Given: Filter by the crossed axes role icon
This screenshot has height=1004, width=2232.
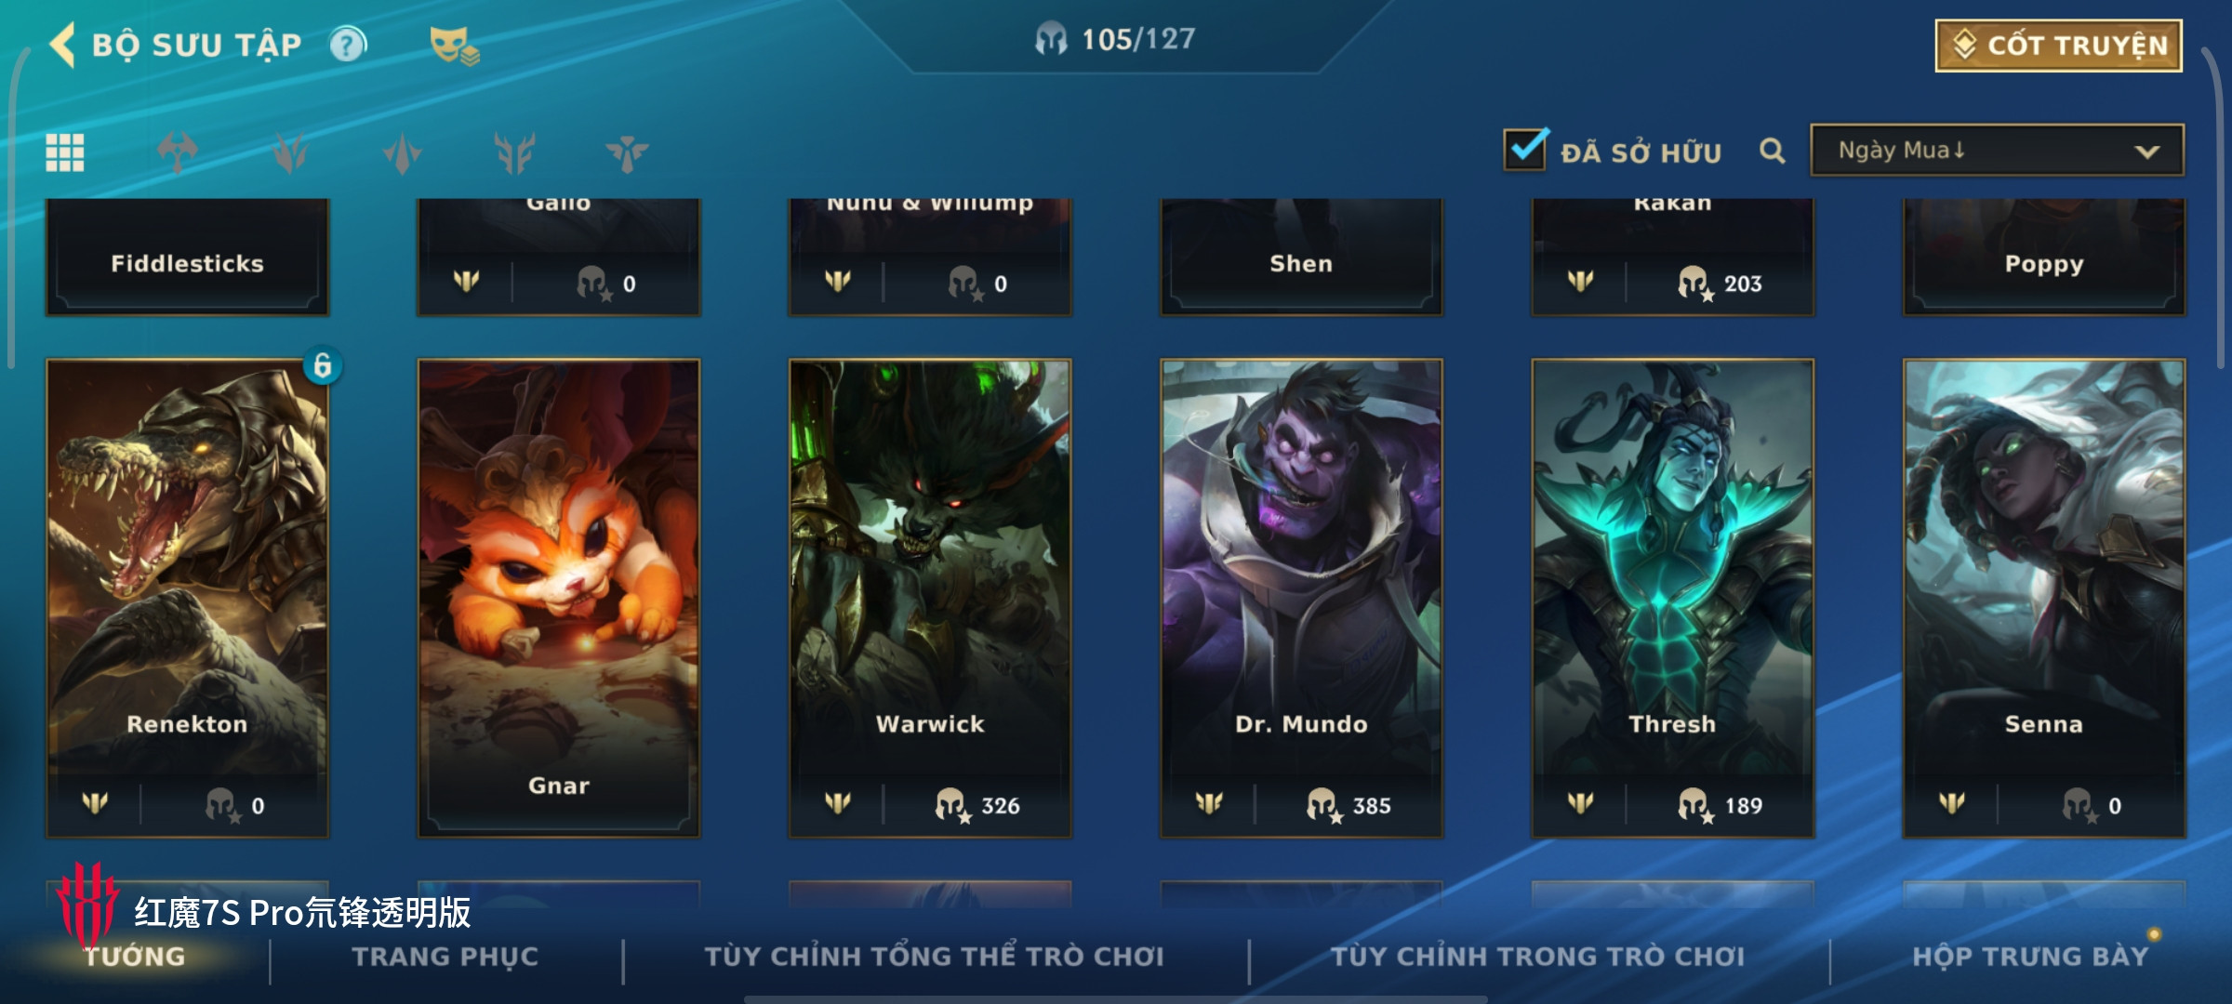Looking at the screenshot, I should [178, 152].
